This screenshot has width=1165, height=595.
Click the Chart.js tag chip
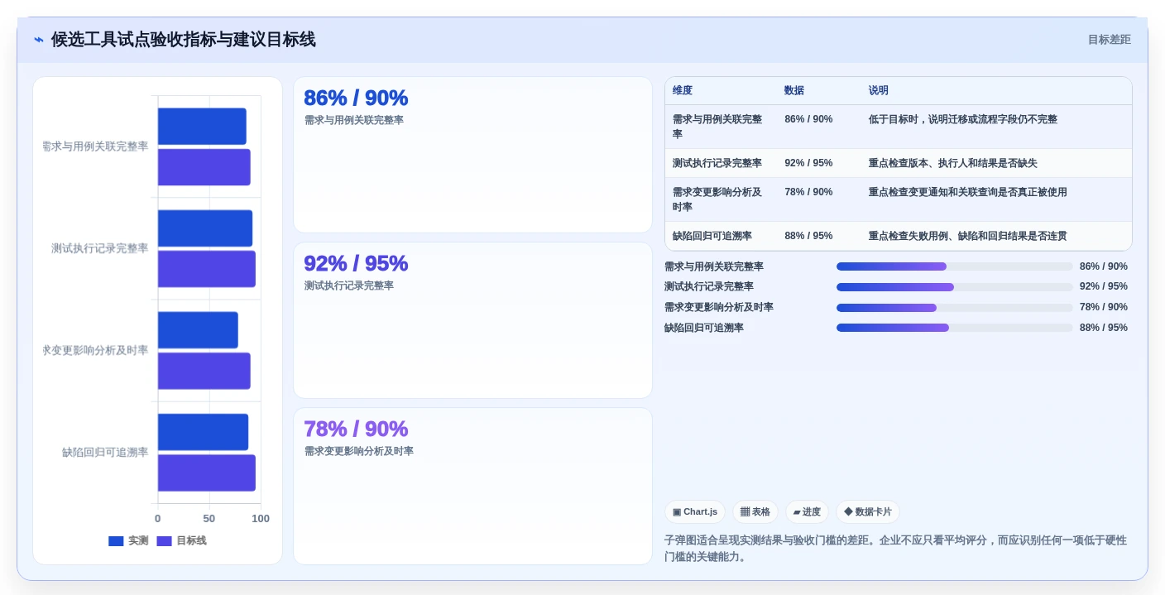(695, 512)
